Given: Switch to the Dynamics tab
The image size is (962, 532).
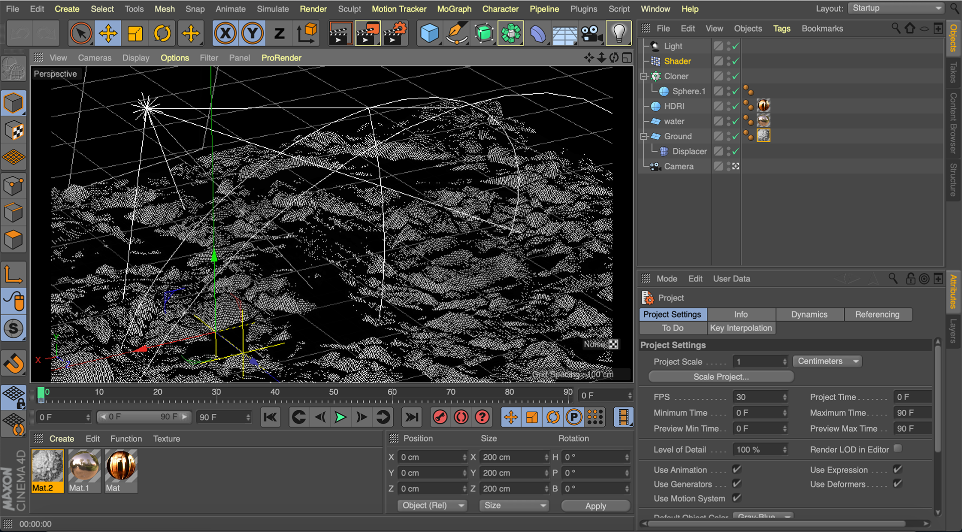Looking at the screenshot, I should click(x=809, y=314).
